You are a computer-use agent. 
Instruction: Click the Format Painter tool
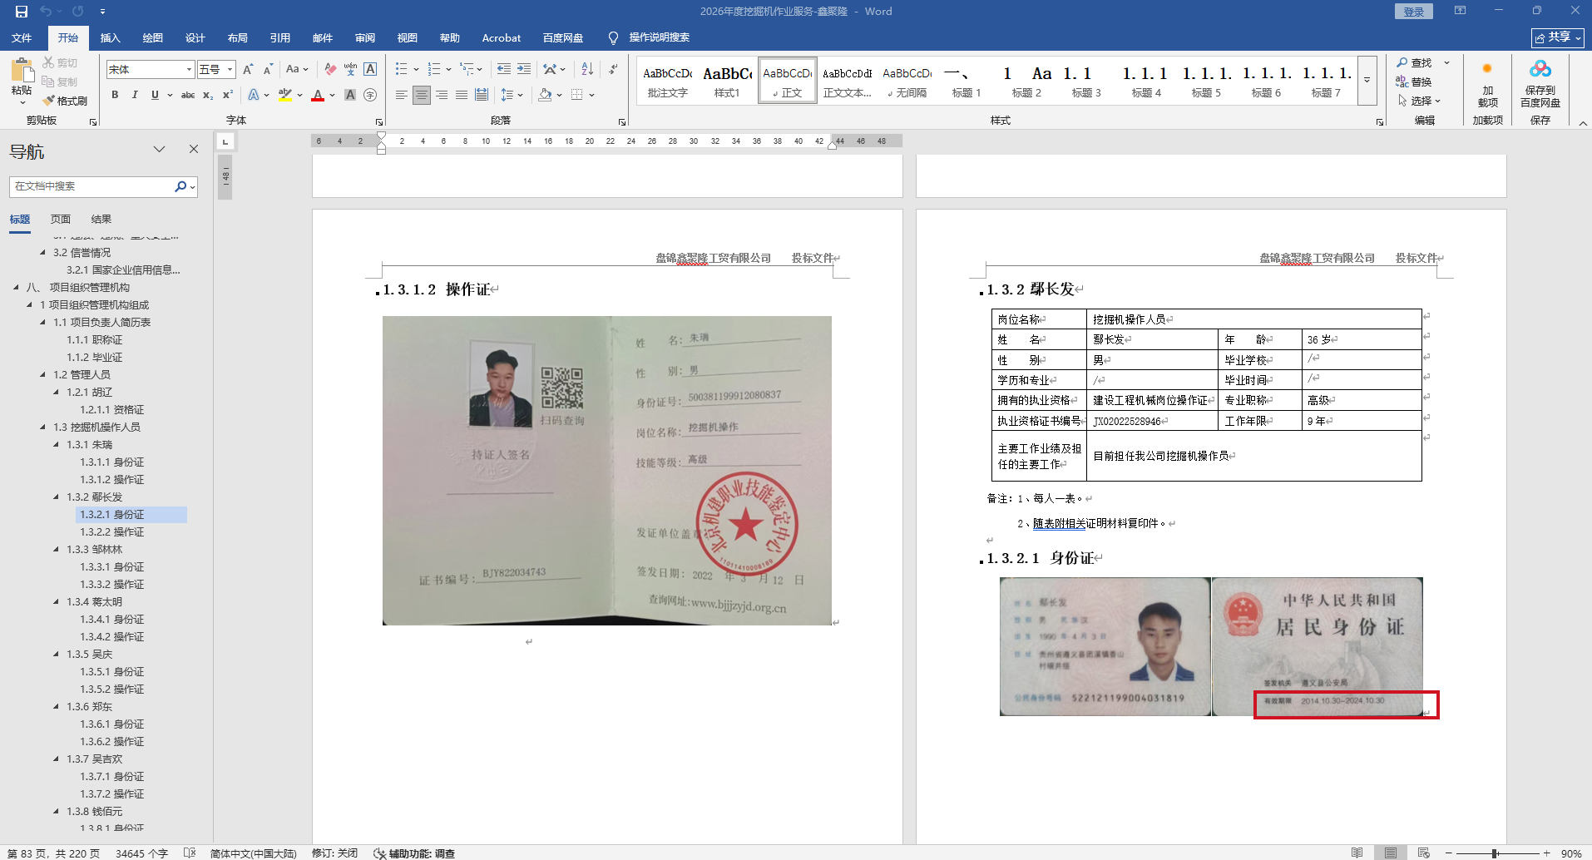(65, 101)
